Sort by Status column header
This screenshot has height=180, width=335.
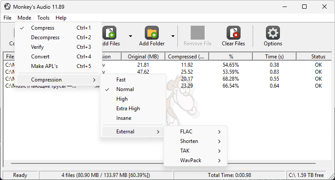(x=314, y=57)
